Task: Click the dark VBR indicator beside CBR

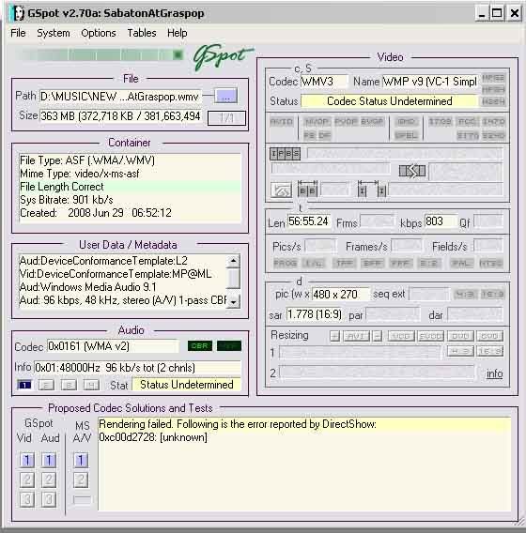Action: pyautogui.click(x=229, y=345)
